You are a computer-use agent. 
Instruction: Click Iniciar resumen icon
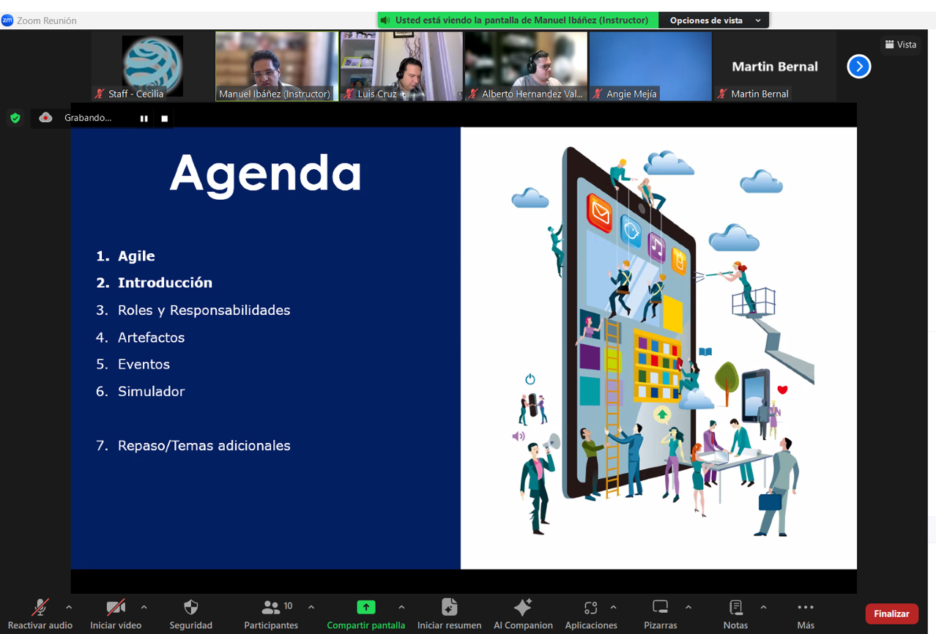(449, 608)
